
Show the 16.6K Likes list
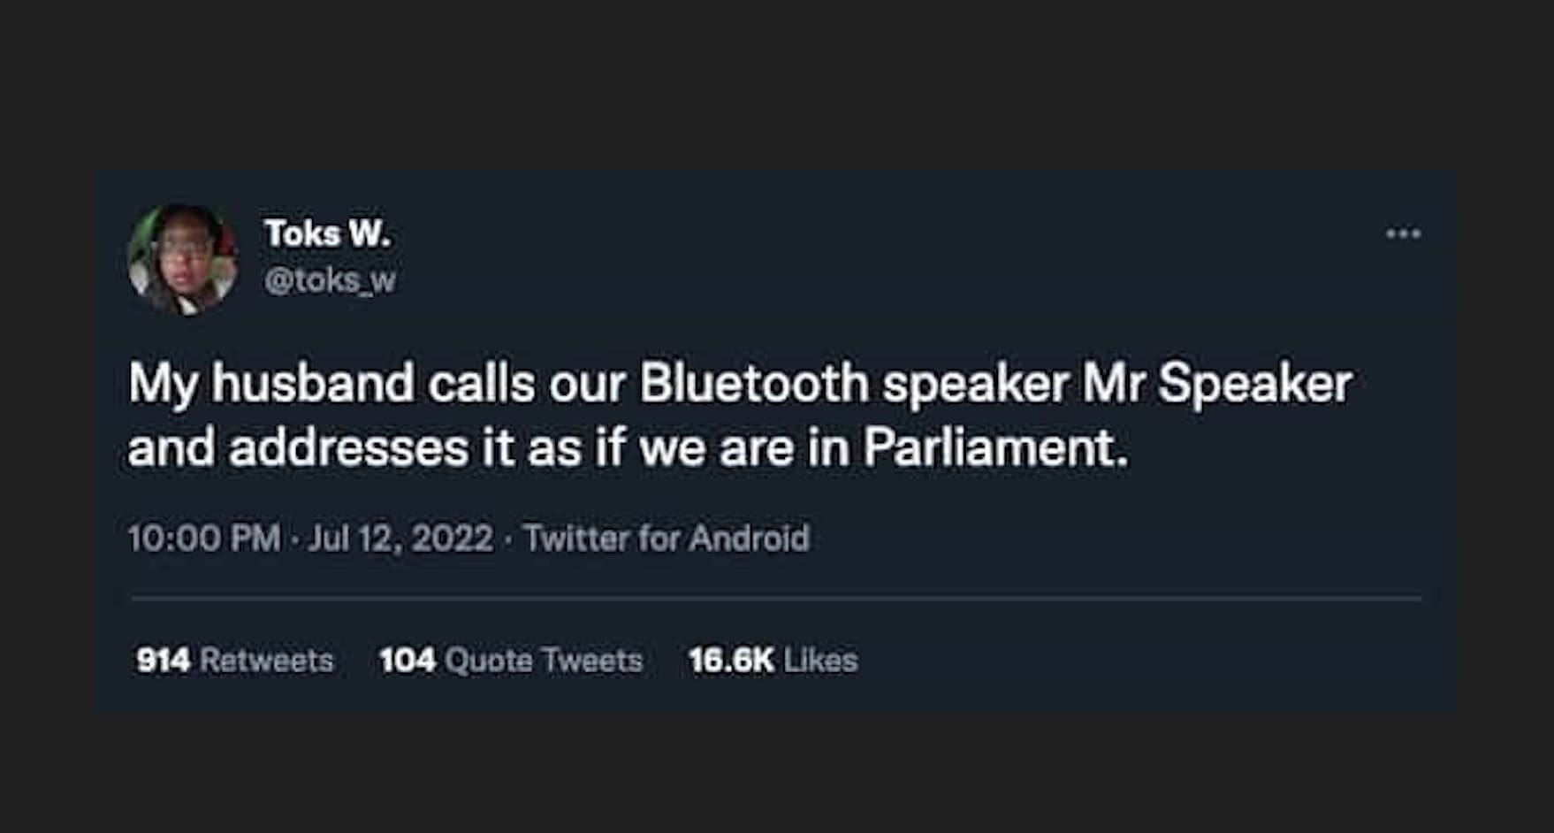[x=773, y=661]
